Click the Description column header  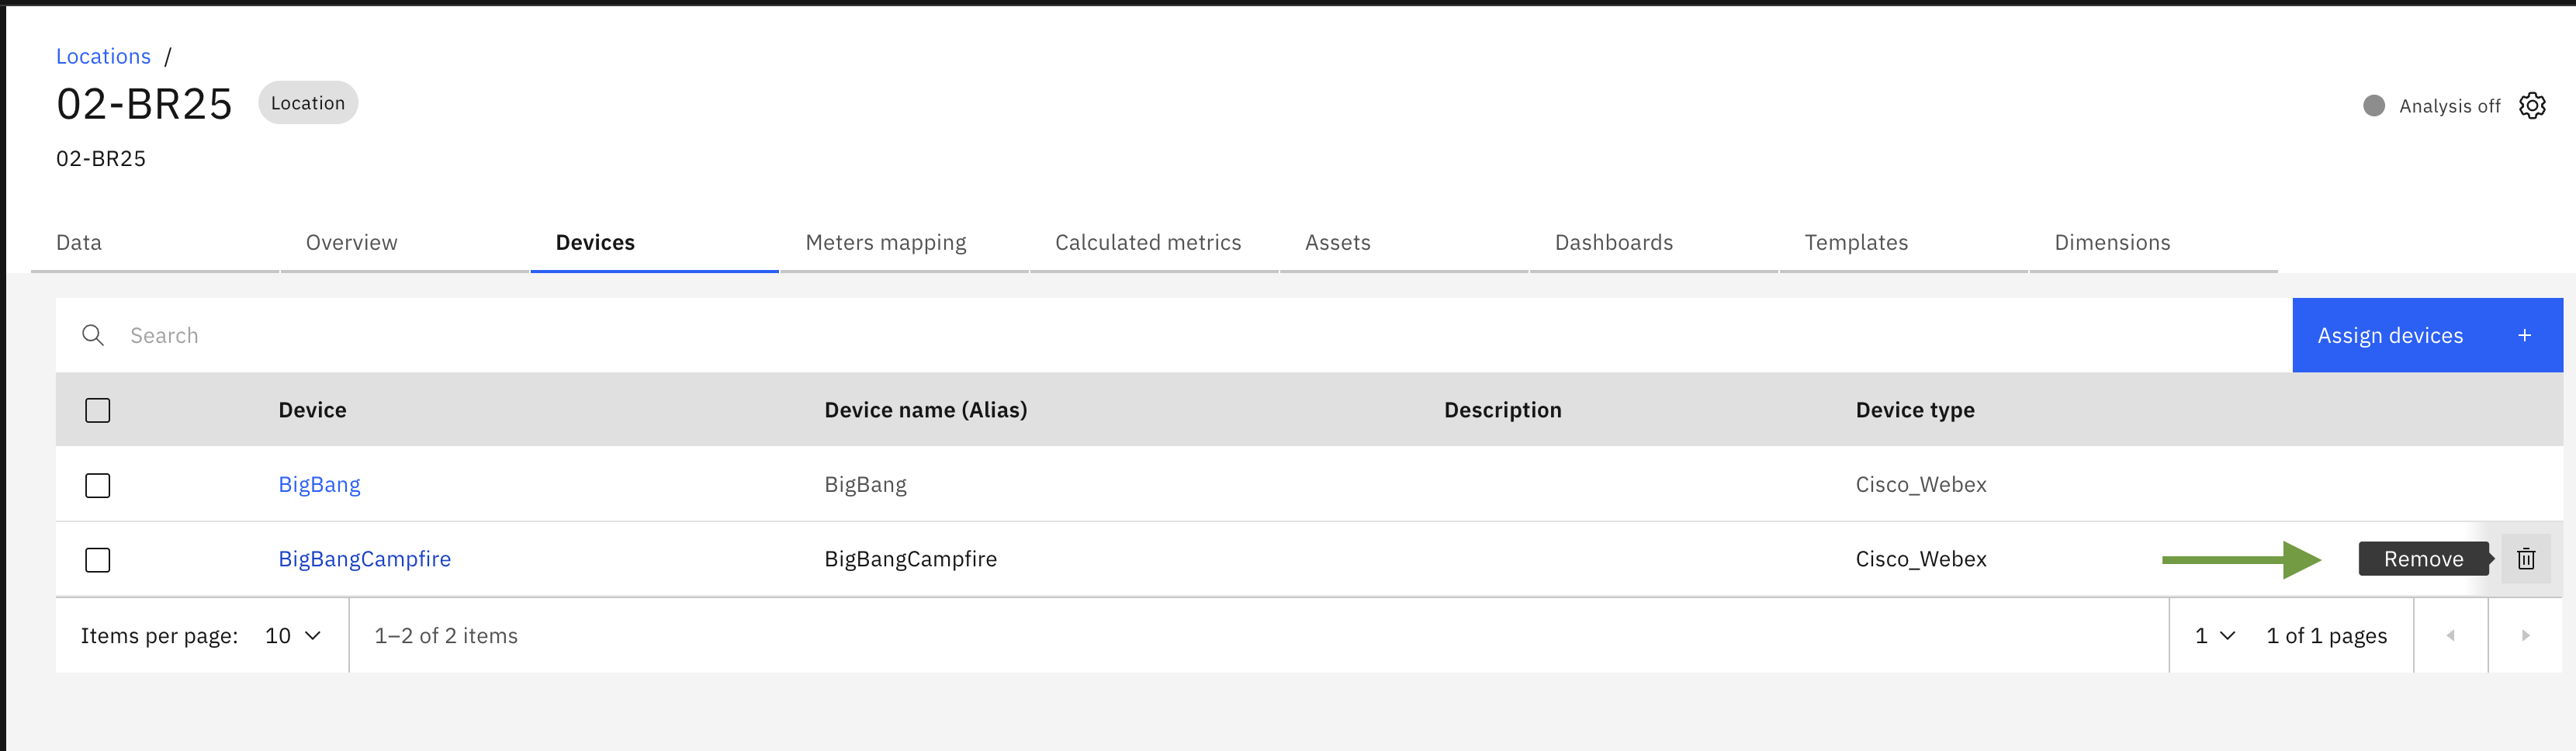[1502, 410]
